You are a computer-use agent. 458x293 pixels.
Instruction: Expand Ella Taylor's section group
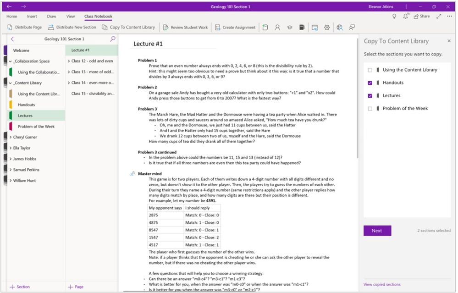(x=11, y=148)
